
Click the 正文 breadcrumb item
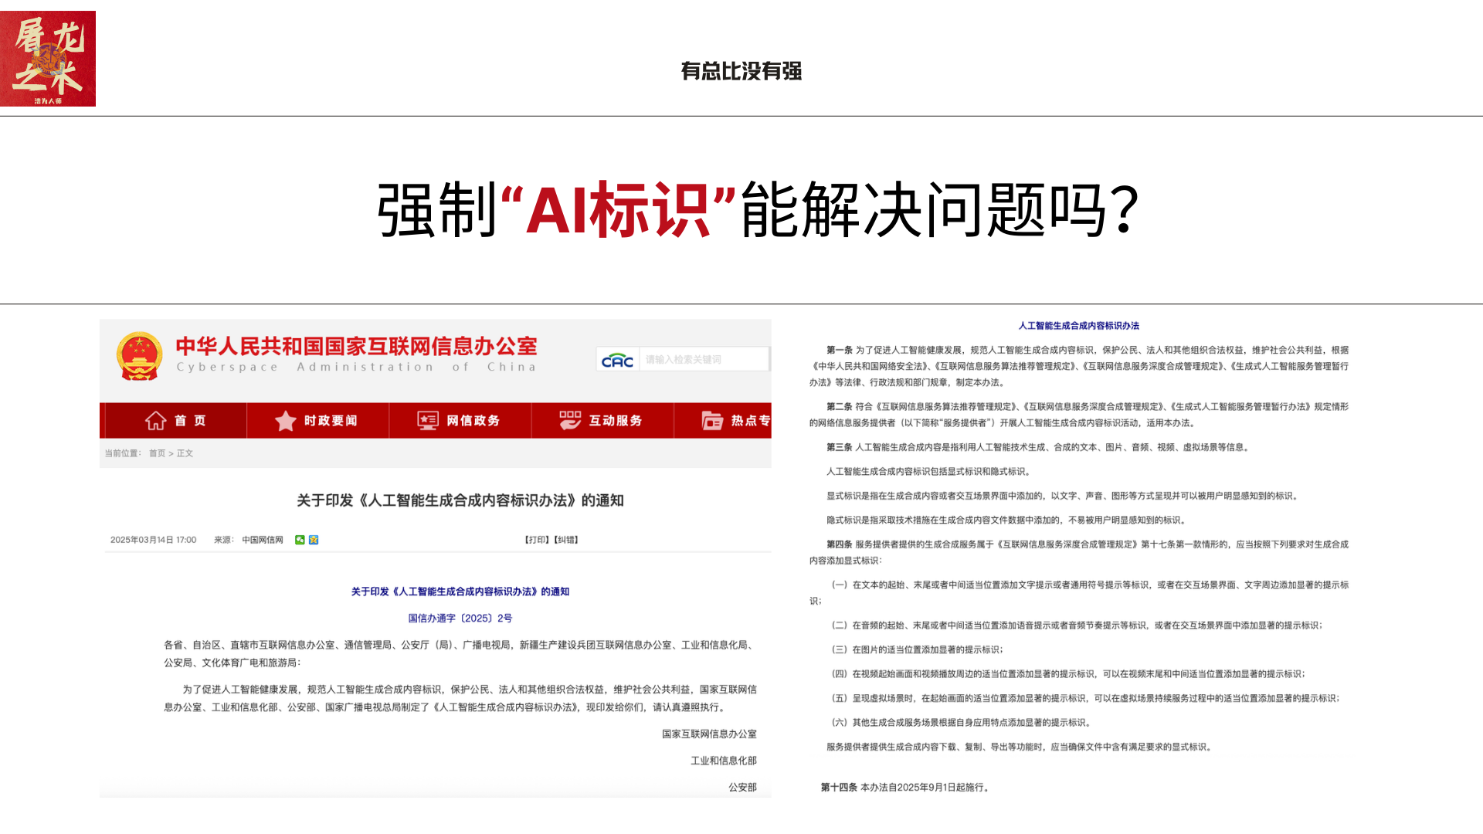pyautogui.click(x=185, y=453)
